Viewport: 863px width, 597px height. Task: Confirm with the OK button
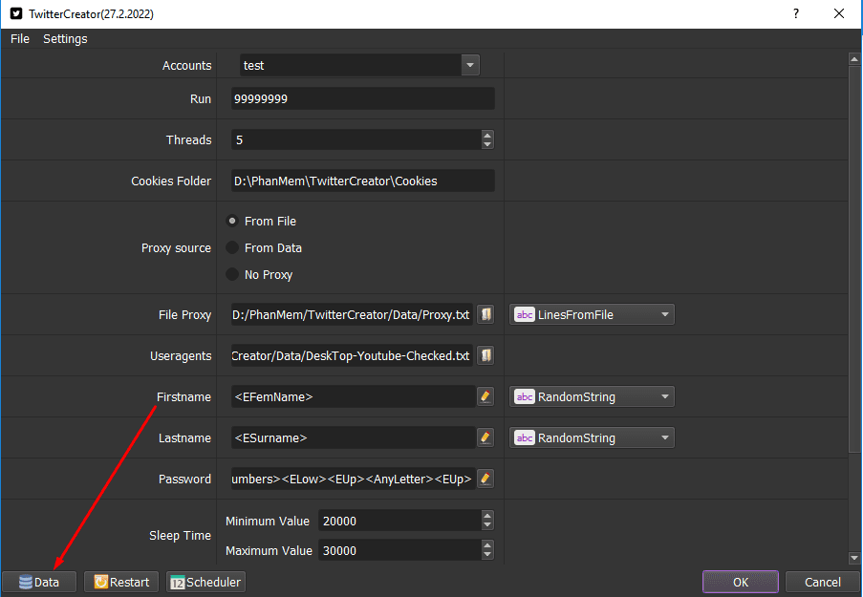[741, 582]
